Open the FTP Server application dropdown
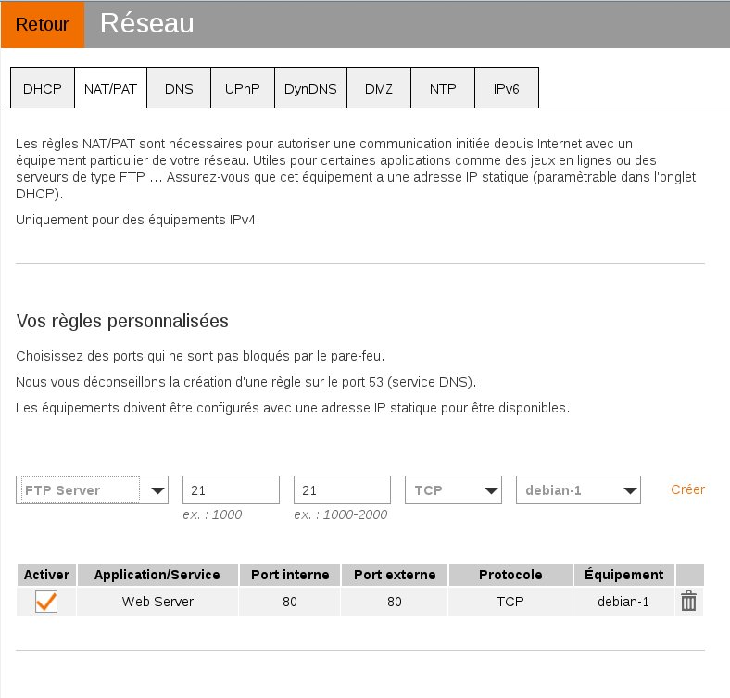This screenshot has height=698, width=730. 93,489
